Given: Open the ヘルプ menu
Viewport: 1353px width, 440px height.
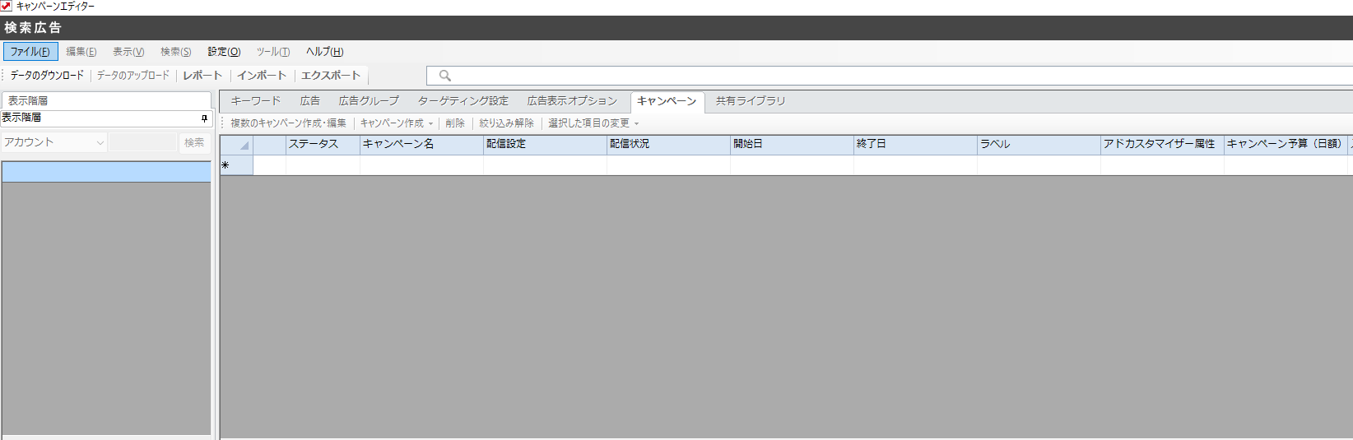Looking at the screenshot, I should pos(324,52).
